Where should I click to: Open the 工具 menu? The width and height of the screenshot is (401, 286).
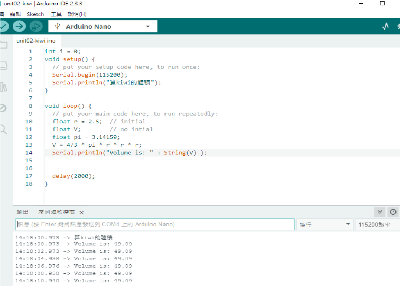coord(56,14)
